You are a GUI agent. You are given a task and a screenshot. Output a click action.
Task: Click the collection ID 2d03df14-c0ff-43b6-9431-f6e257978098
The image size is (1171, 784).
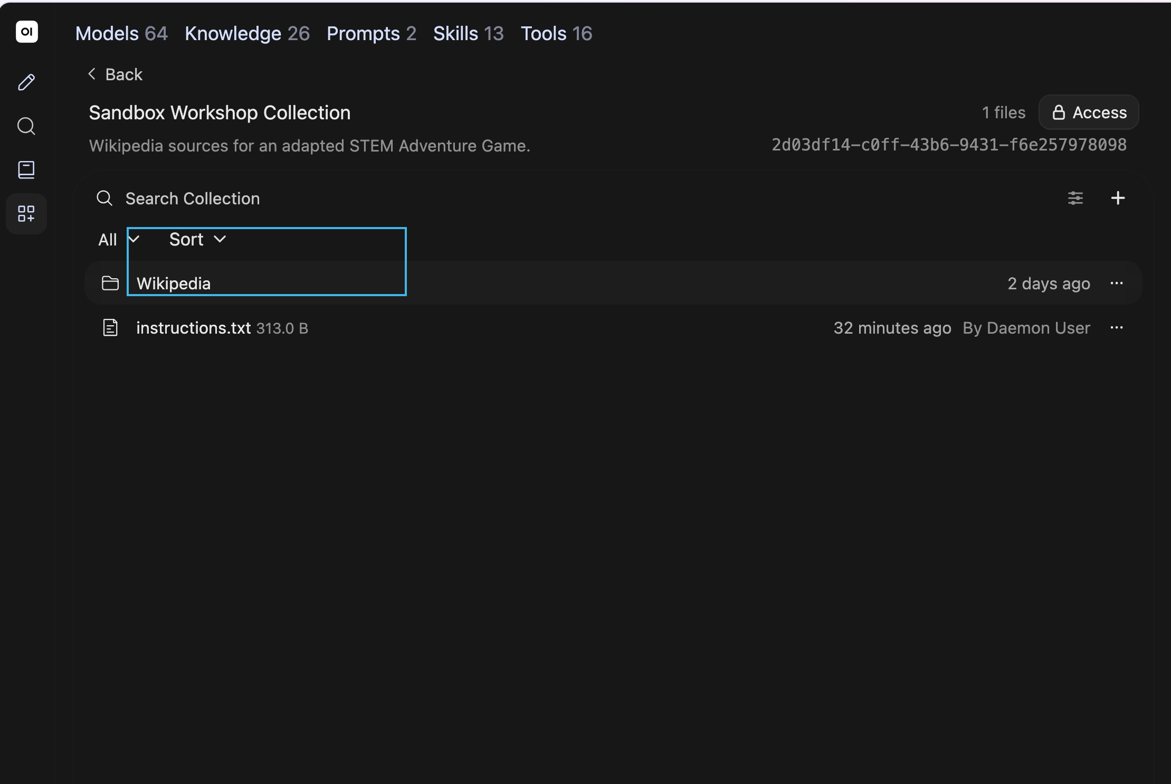click(949, 145)
